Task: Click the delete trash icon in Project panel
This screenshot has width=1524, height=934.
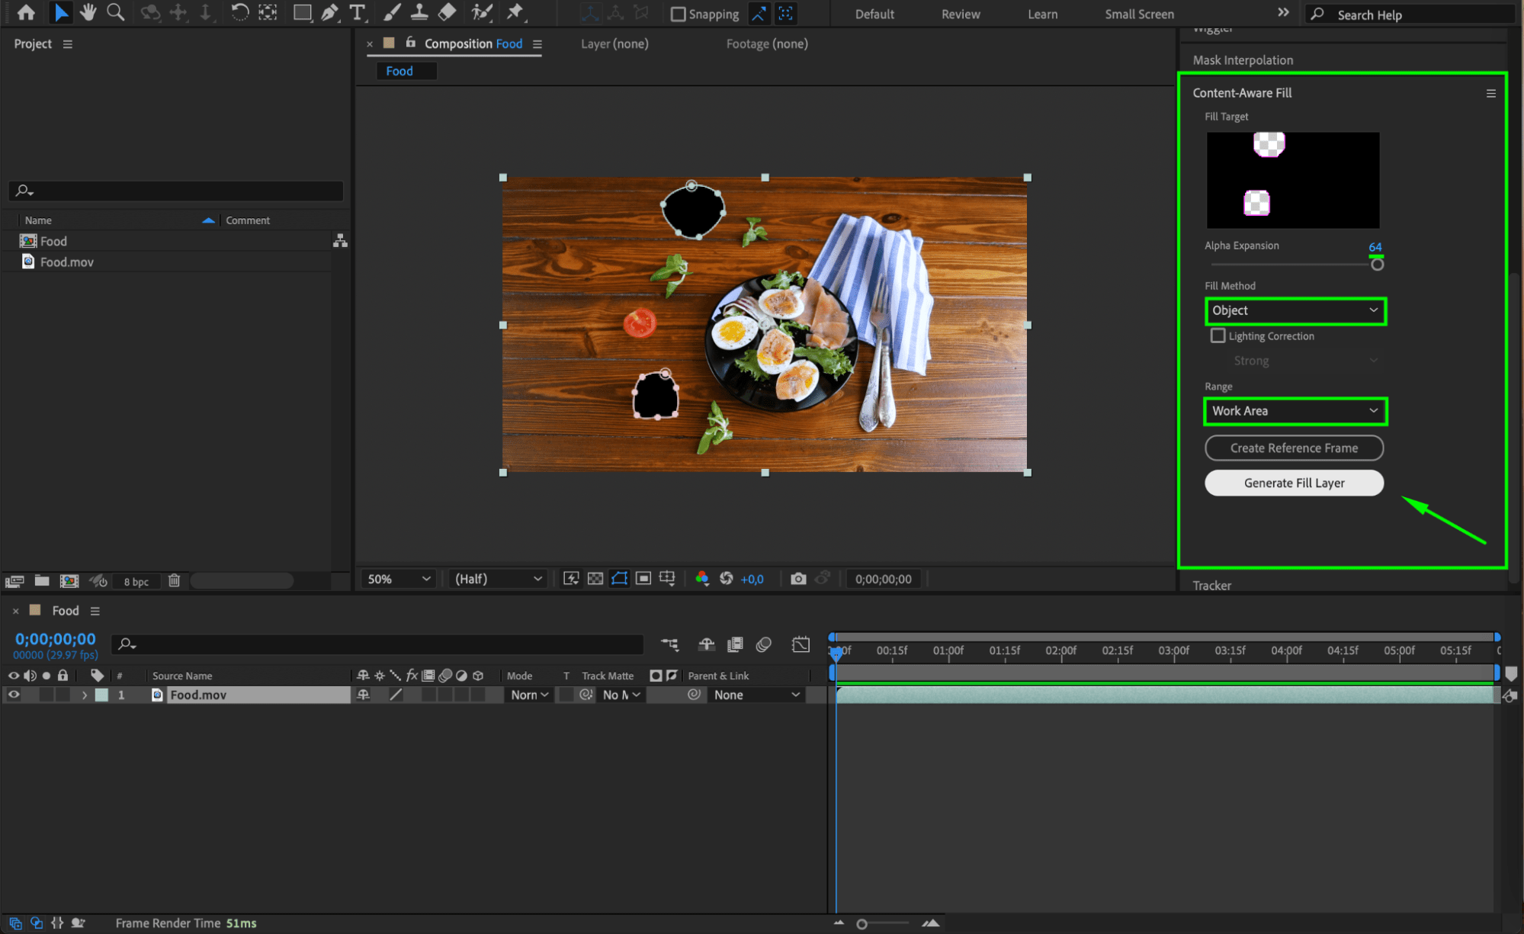Action: point(174,581)
